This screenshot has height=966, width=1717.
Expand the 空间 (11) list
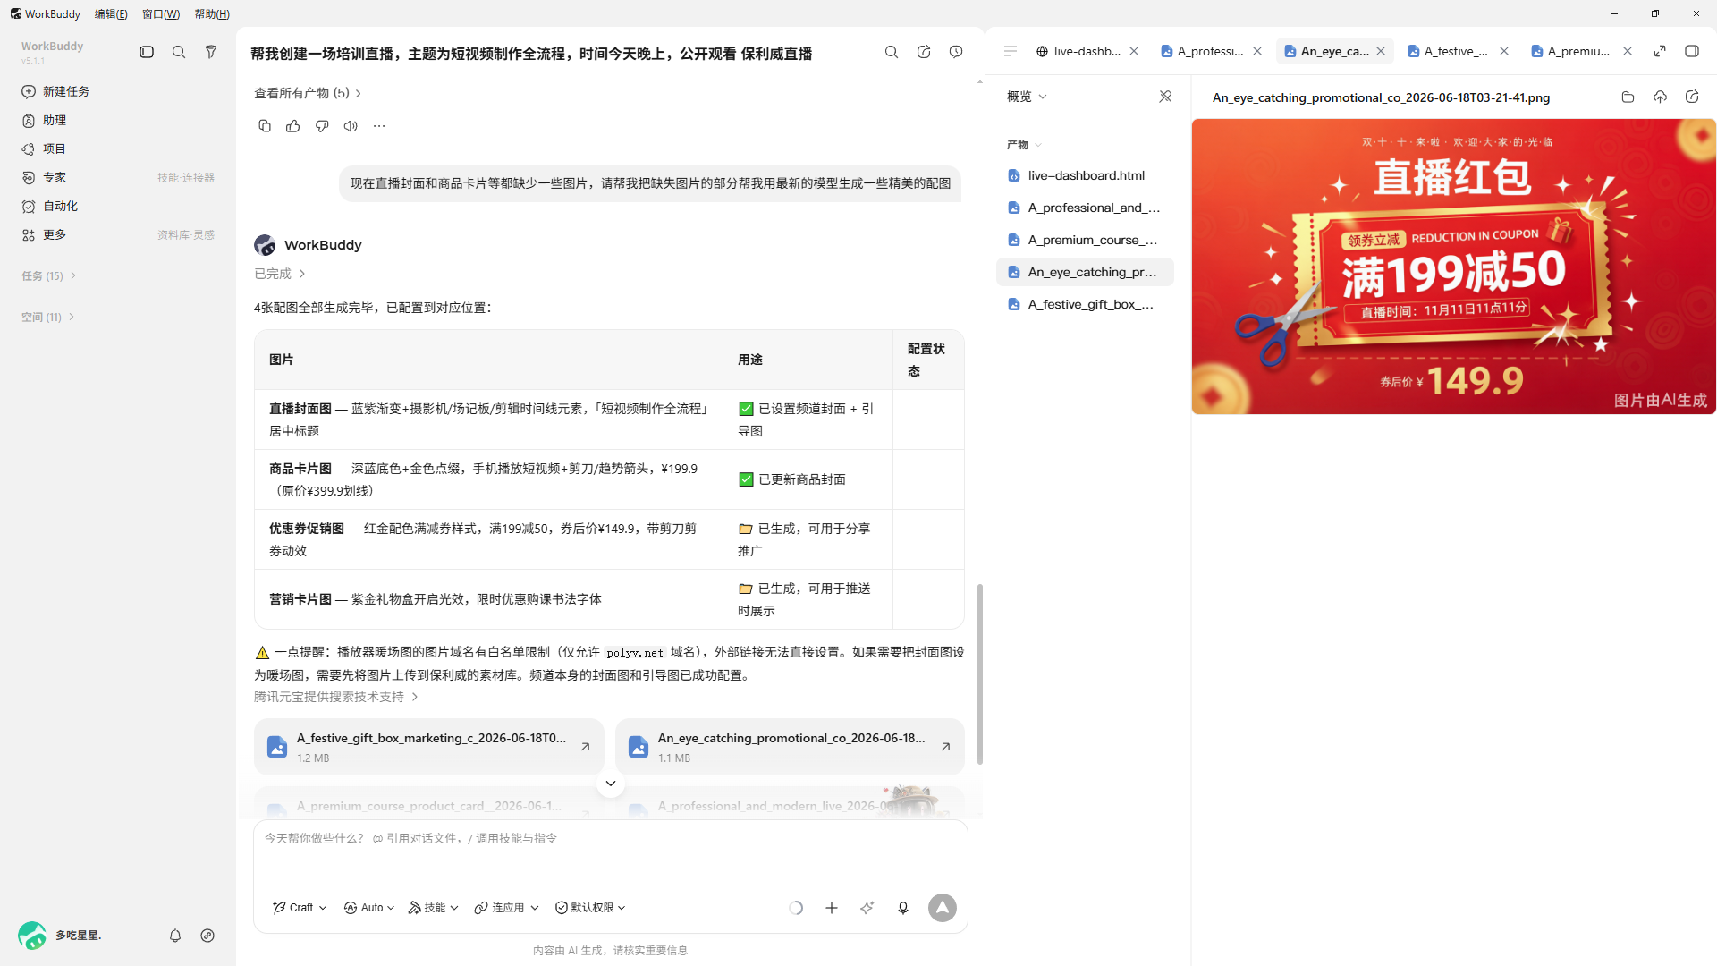(49, 317)
